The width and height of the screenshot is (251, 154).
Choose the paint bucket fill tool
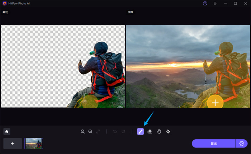click(x=168, y=132)
